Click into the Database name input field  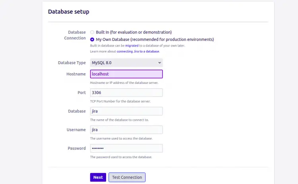click(x=126, y=111)
